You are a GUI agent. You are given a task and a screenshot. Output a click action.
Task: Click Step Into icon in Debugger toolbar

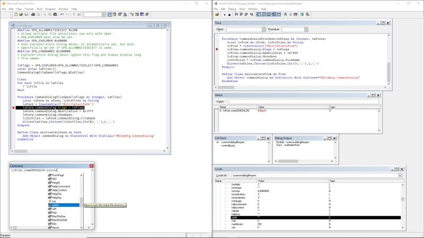pos(236,14)
